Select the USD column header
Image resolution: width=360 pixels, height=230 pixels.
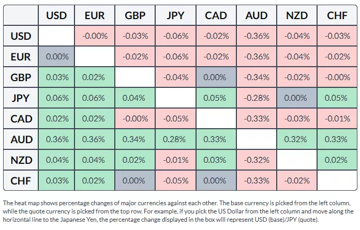coord(56,16)
